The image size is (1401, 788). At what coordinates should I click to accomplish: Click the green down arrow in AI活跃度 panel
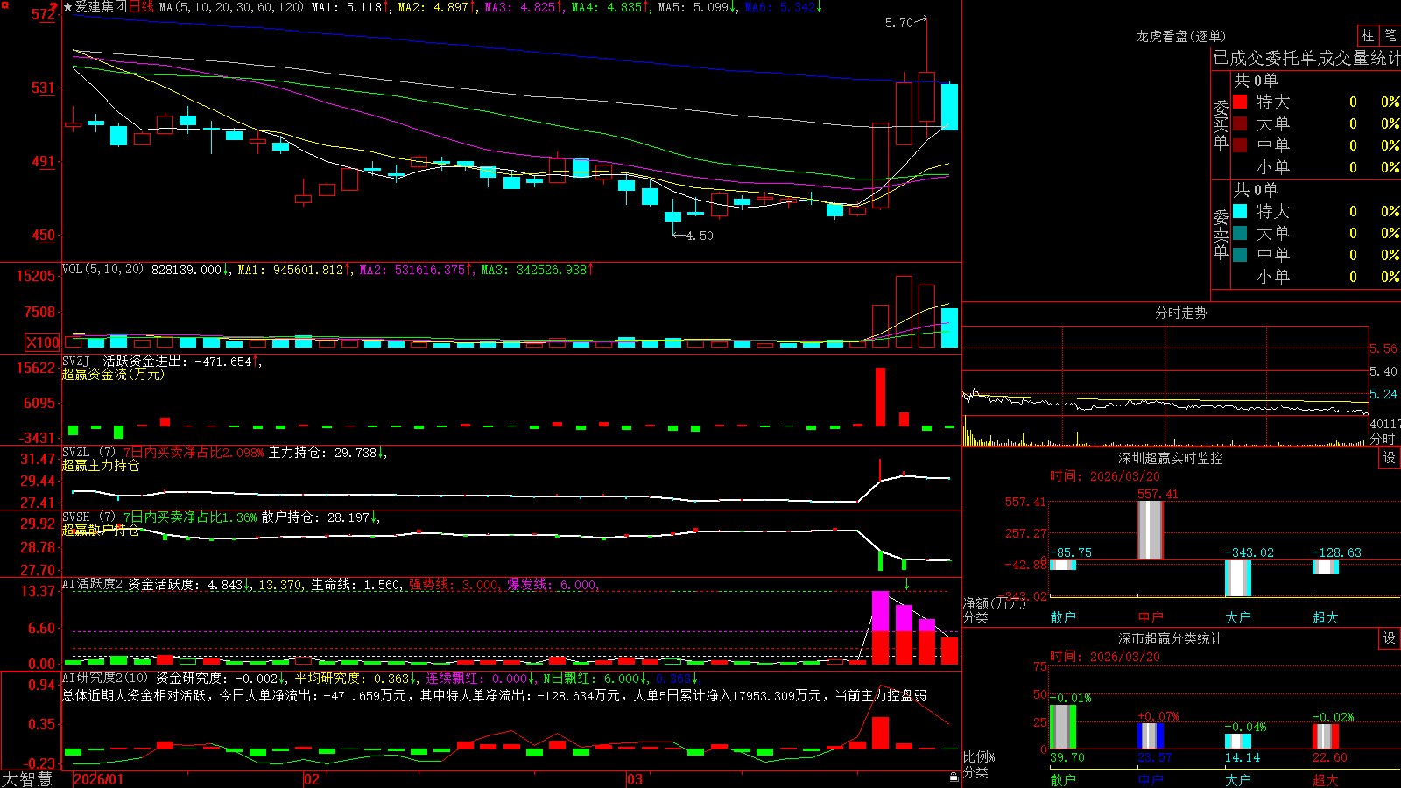906,584
